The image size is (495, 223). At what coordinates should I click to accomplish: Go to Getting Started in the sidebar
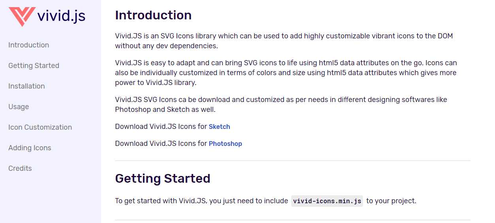pos(34,66)
